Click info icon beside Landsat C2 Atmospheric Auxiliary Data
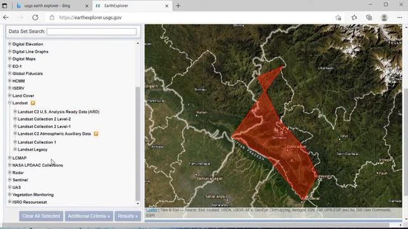 tap(96, 134)
